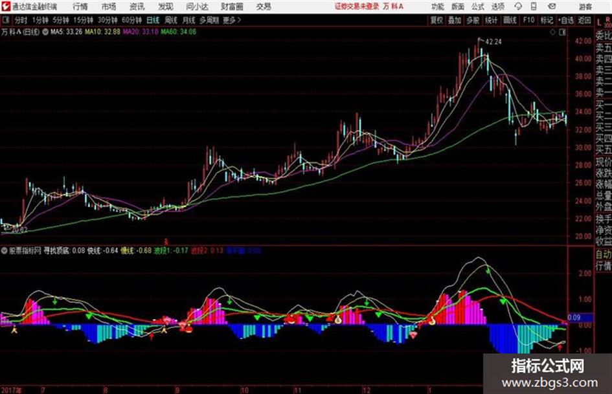612x394 pixels.
Task: Open the 问小达 menu
Action: (198, 6)
